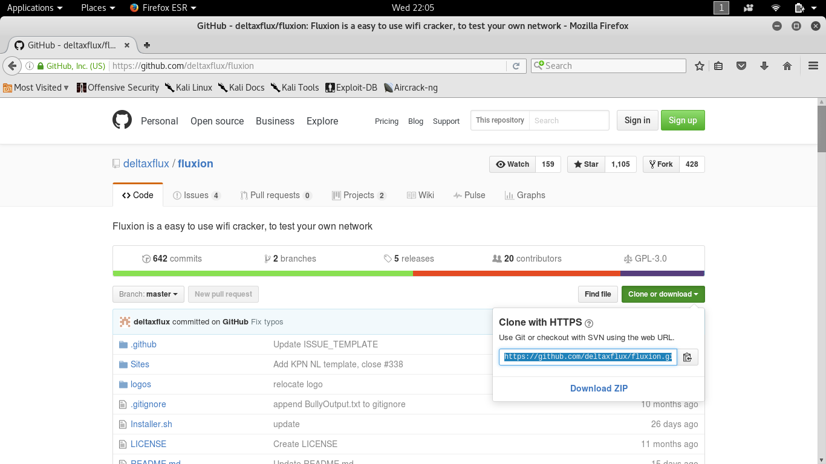Open the Graphs tab
The image size is (826, 464).
click(525, 195)
